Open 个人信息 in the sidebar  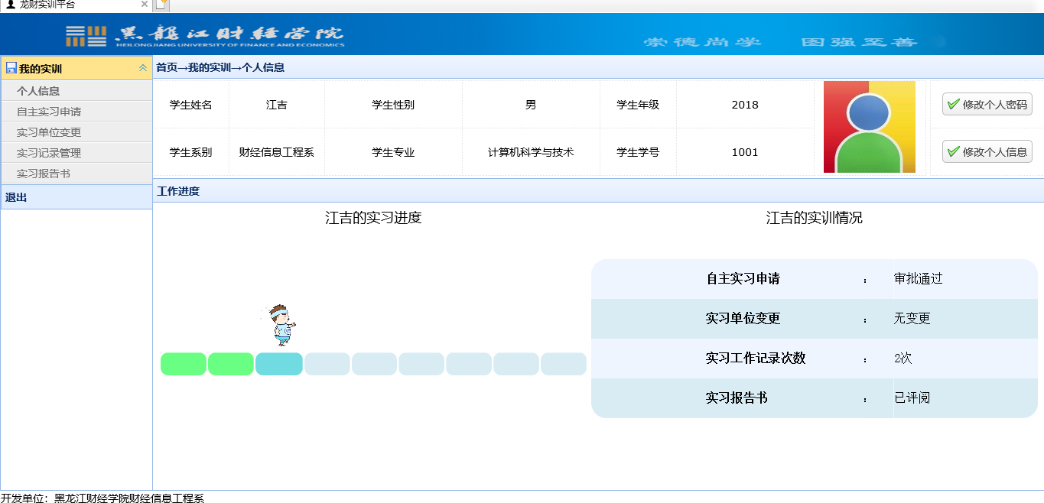[38, 91]
